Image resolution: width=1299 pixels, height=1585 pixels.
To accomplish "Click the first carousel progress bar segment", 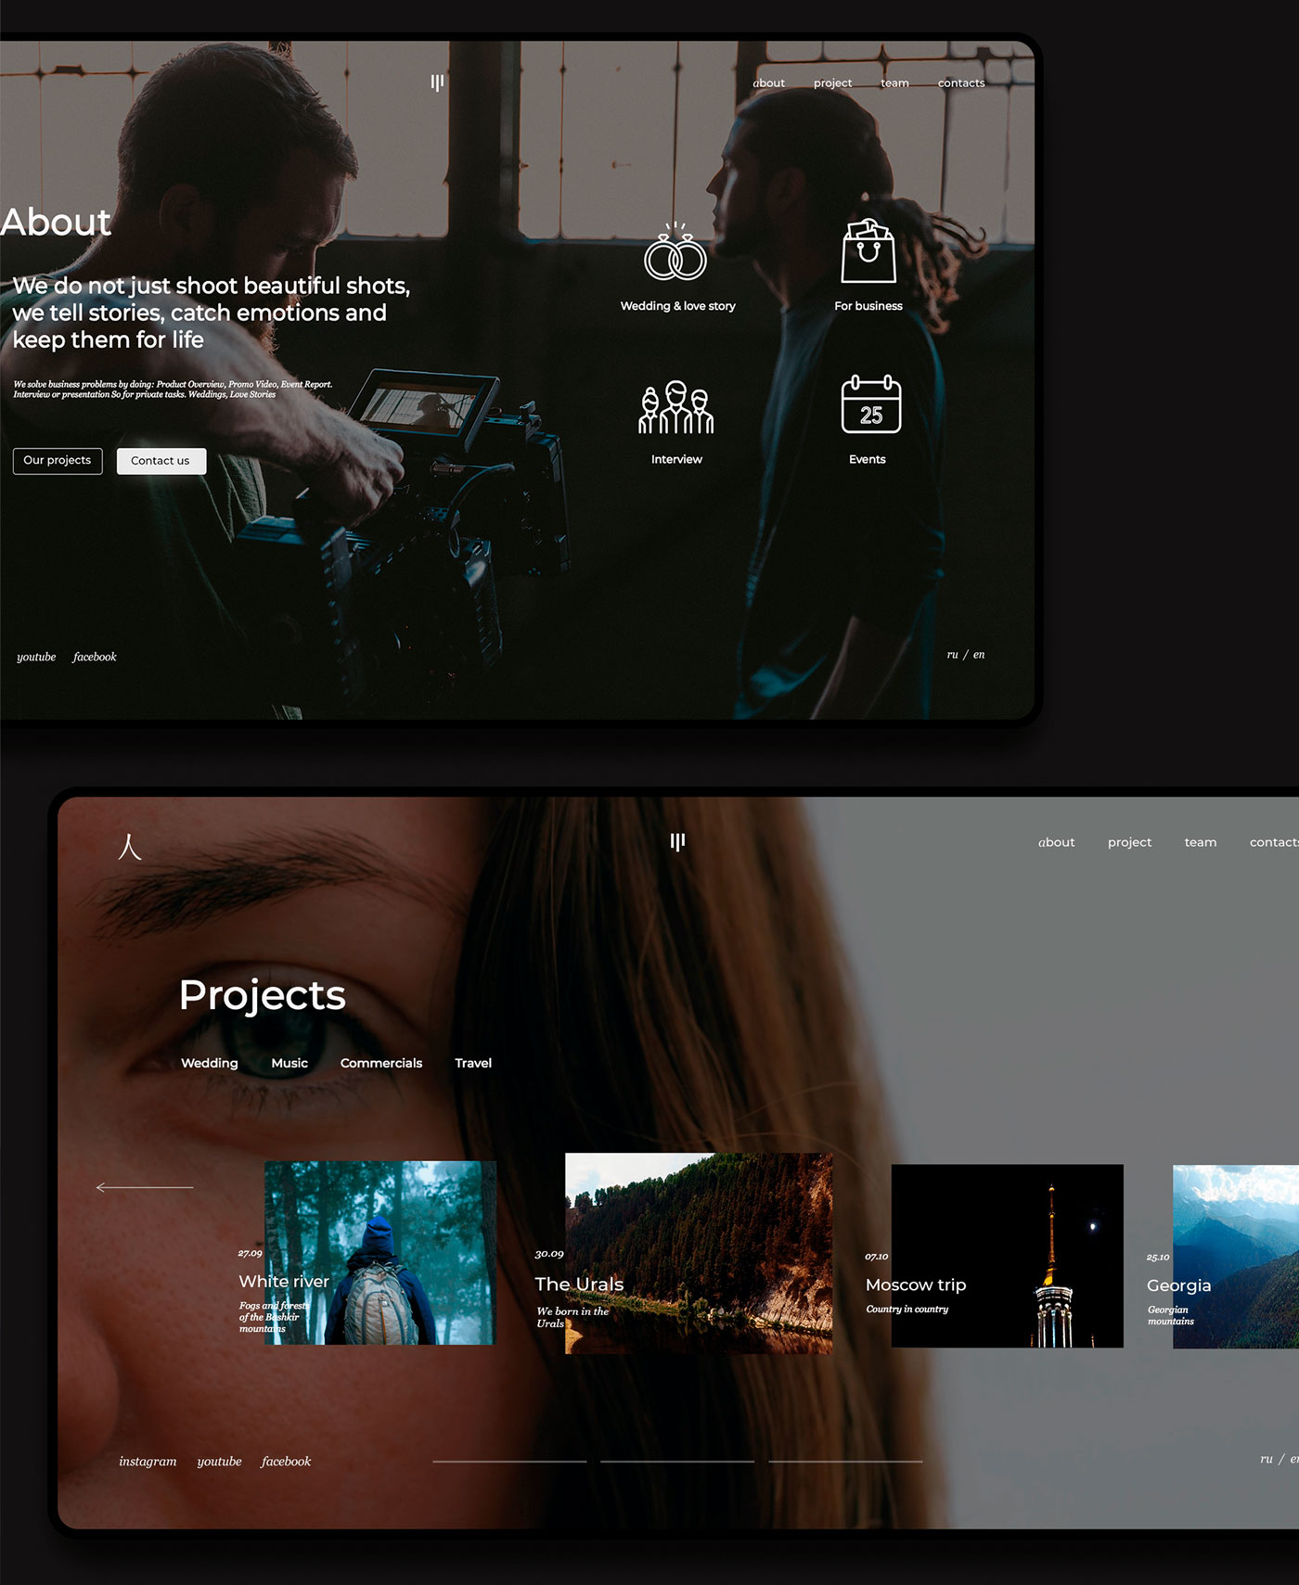I will coord(509,1462).
